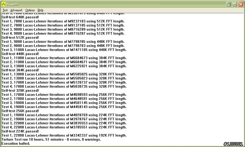Click the line testing M4648591
Viewport: 245px width, 147px height.
tap(64, 99)
